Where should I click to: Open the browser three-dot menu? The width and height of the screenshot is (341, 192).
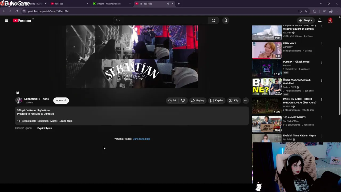coord(337,11)
